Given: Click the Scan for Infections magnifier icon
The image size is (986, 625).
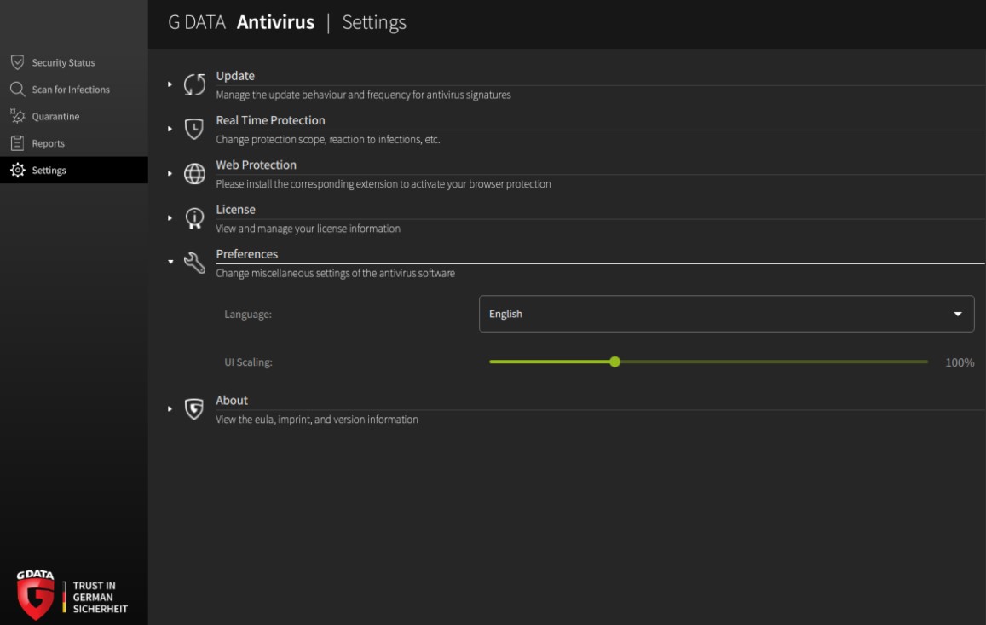Looking at the screenshot, I should pos(18,90).
